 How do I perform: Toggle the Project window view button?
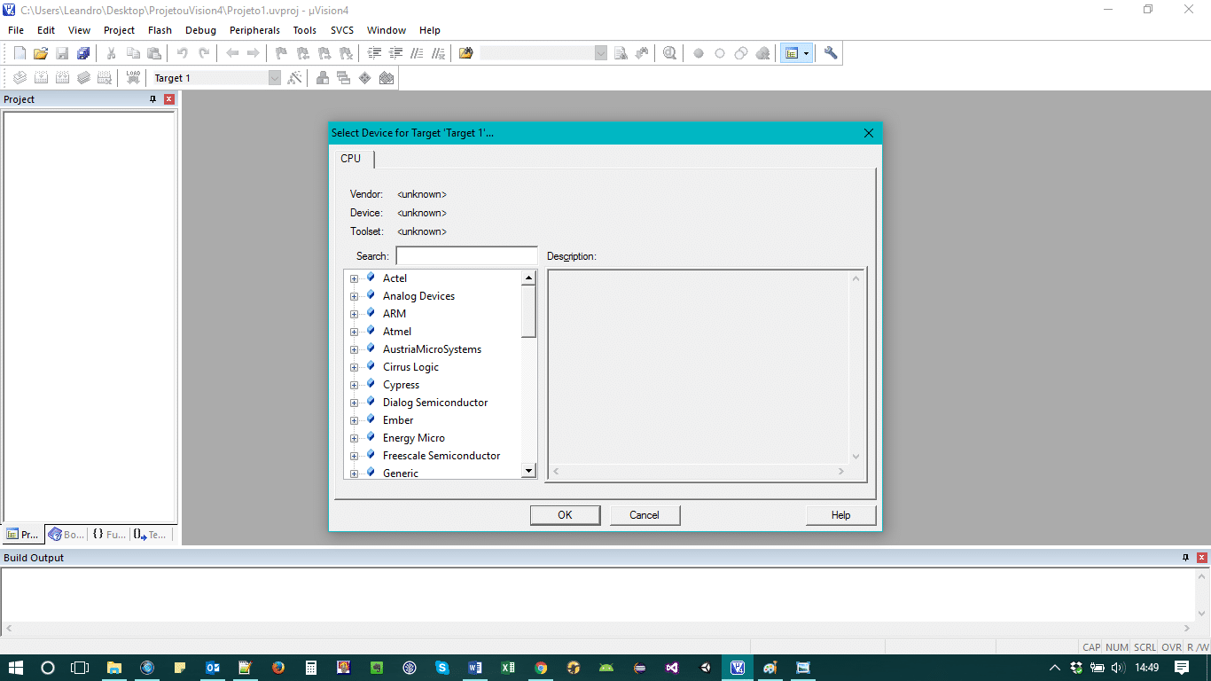pyautogui.click(x=792, y=53)
